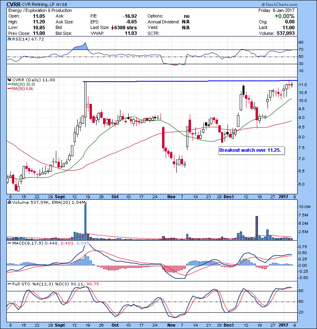Click the blue horizontal resistance line
This screenshot has height=329, width=317.
(x=190, y=81)
